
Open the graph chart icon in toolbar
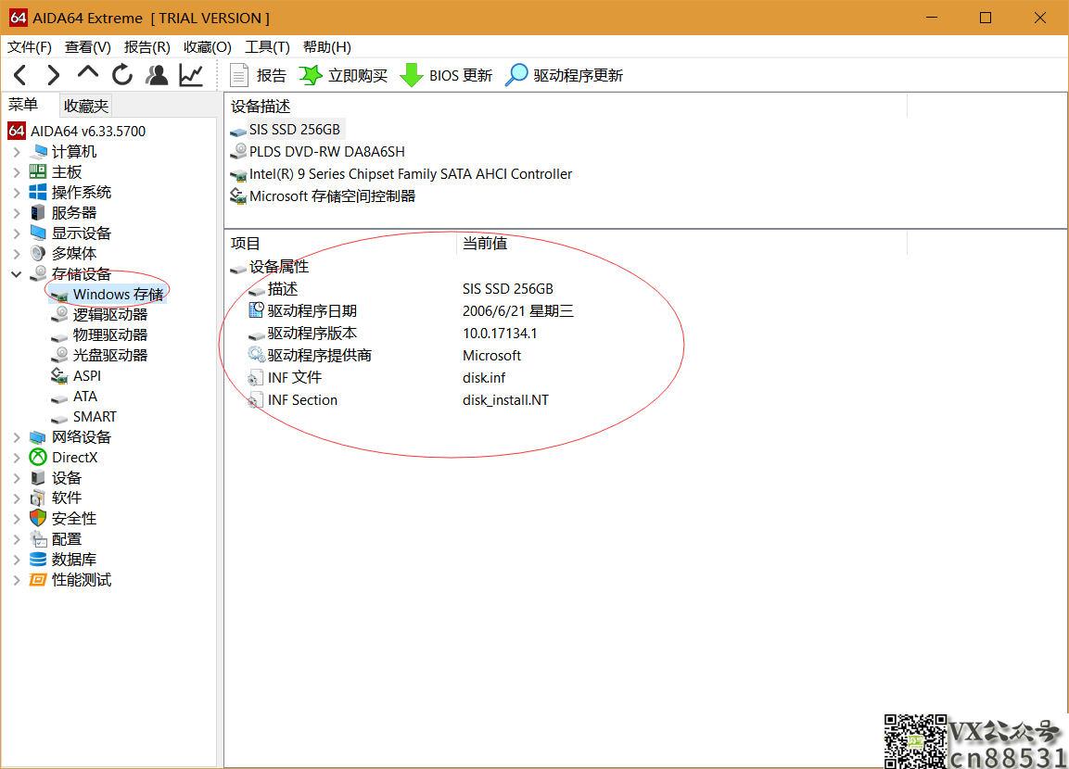coord(191,75)
